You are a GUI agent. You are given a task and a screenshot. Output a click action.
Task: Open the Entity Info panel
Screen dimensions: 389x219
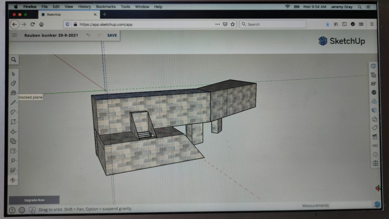(373, 66)
